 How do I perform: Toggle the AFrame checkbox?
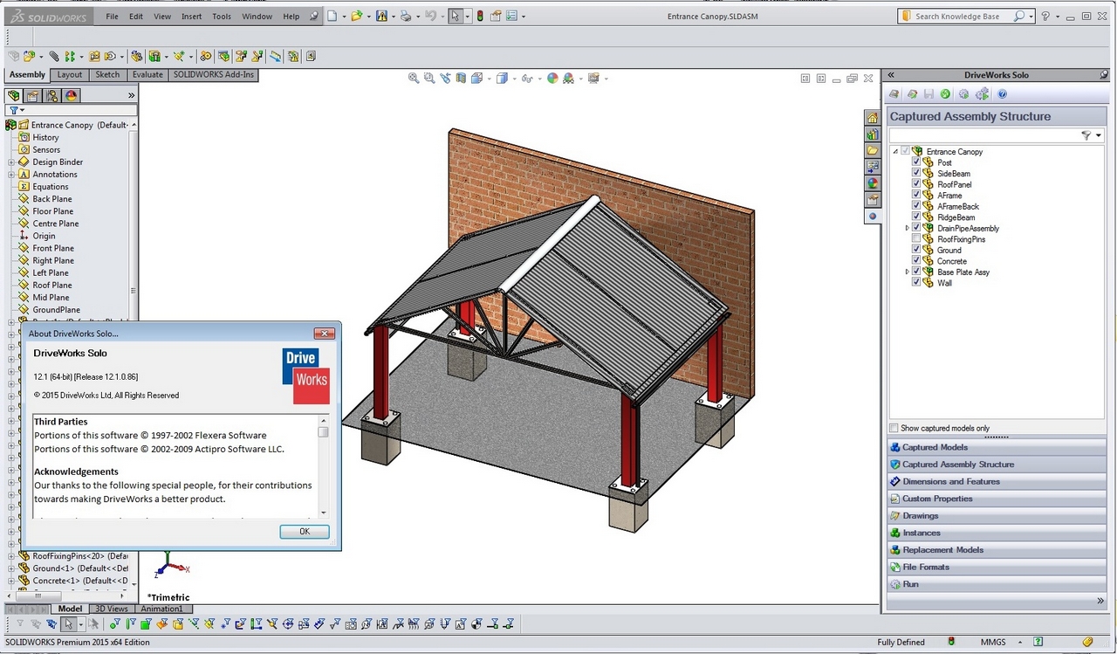(x=916, y=196)
